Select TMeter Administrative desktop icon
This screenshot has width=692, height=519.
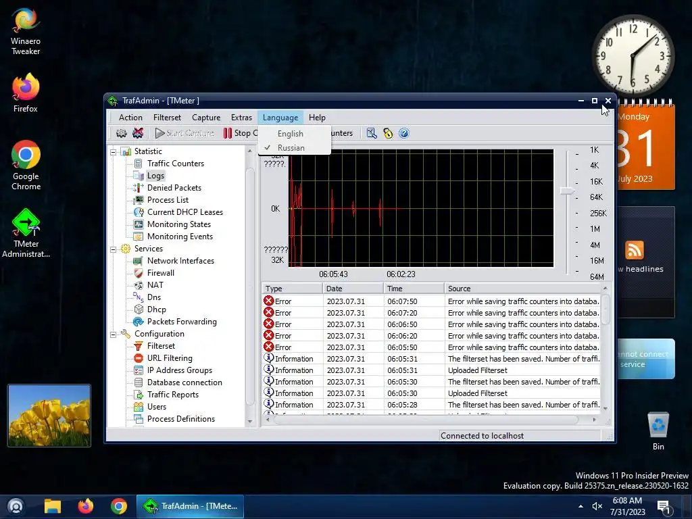pyautogui.click(x=26, y=233)
